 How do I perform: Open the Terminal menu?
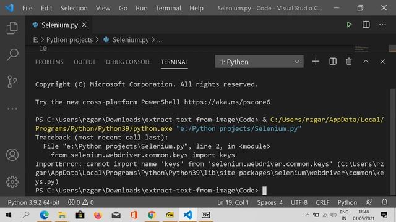[168, 8]
